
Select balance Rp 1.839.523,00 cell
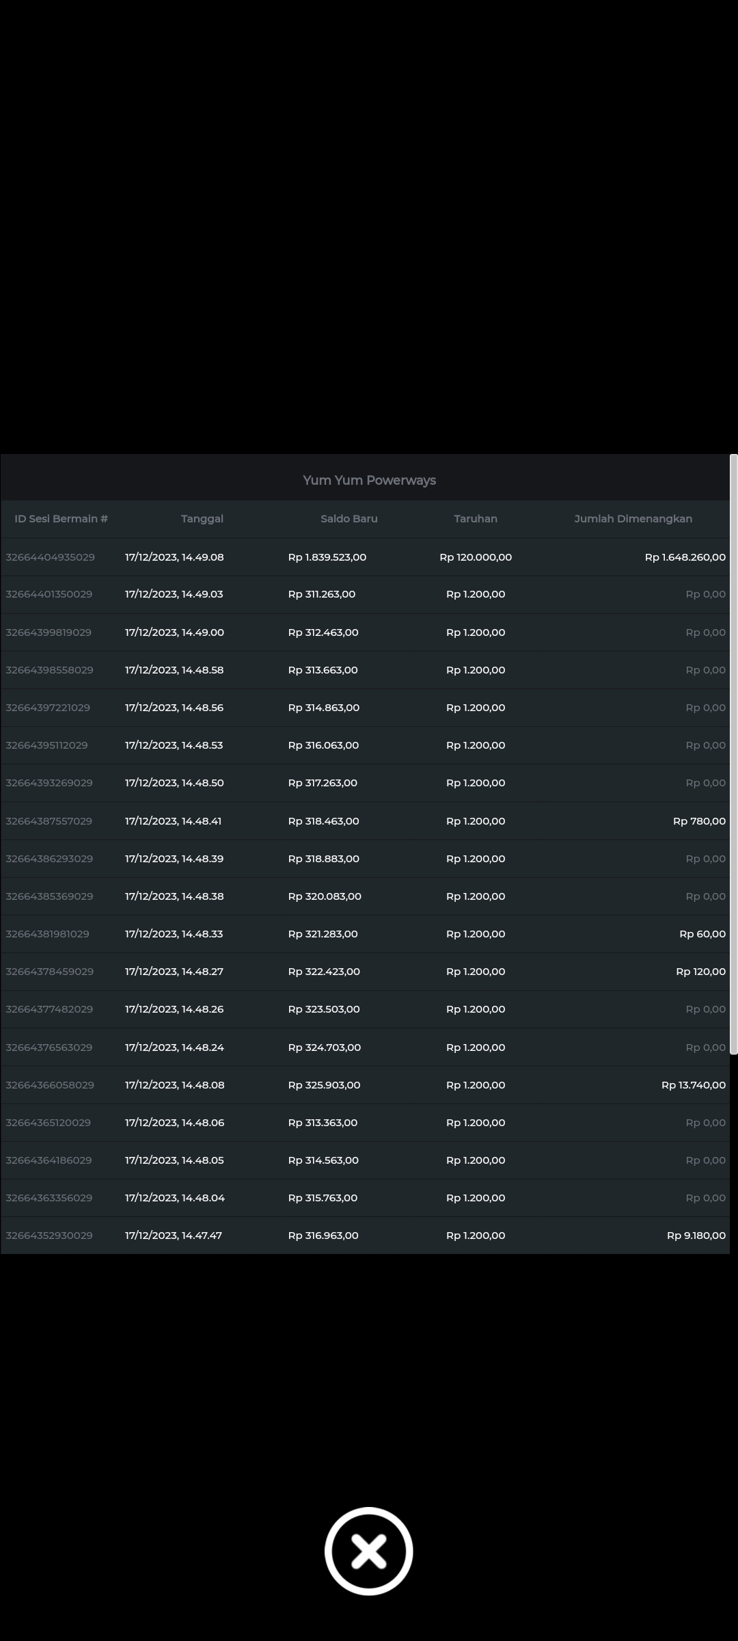point(327,557)
